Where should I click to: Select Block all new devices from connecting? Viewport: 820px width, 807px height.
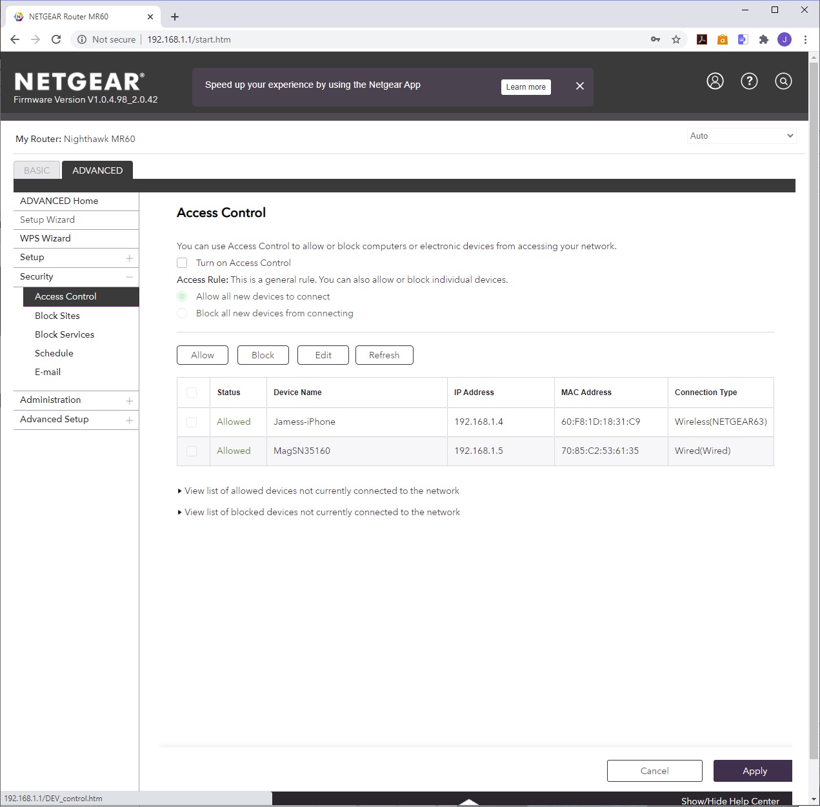(x=182, y=313)
